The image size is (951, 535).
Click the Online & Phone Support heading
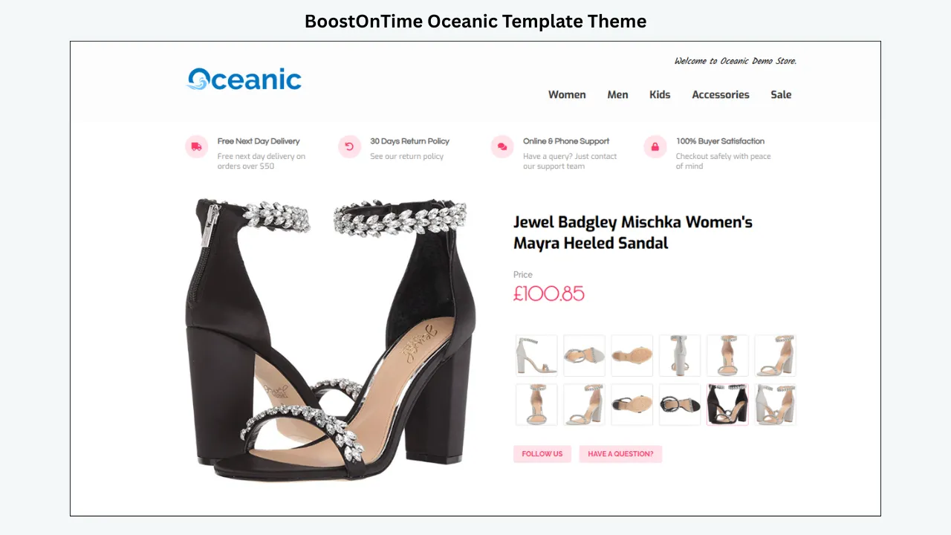(566, 141)
